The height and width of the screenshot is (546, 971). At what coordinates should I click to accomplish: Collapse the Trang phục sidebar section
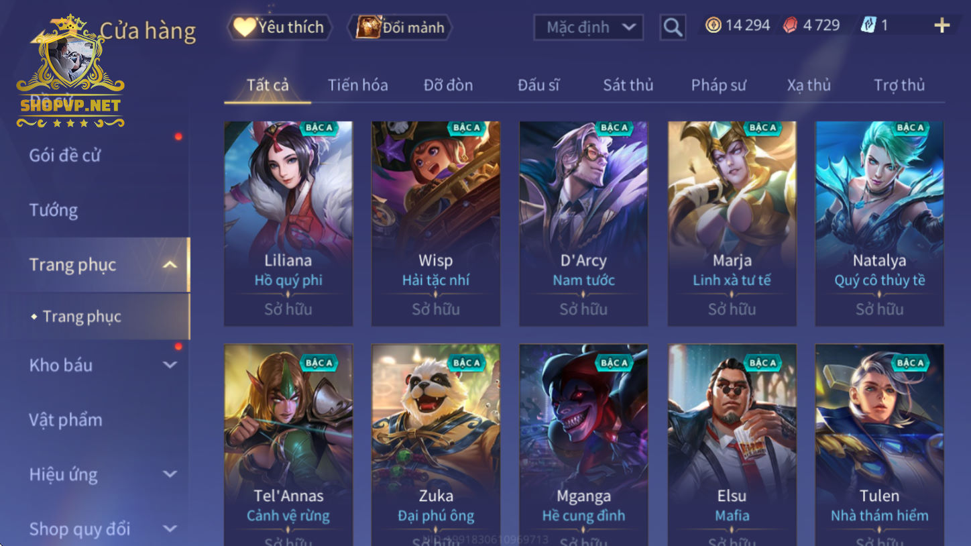click(x=170, y=265)
